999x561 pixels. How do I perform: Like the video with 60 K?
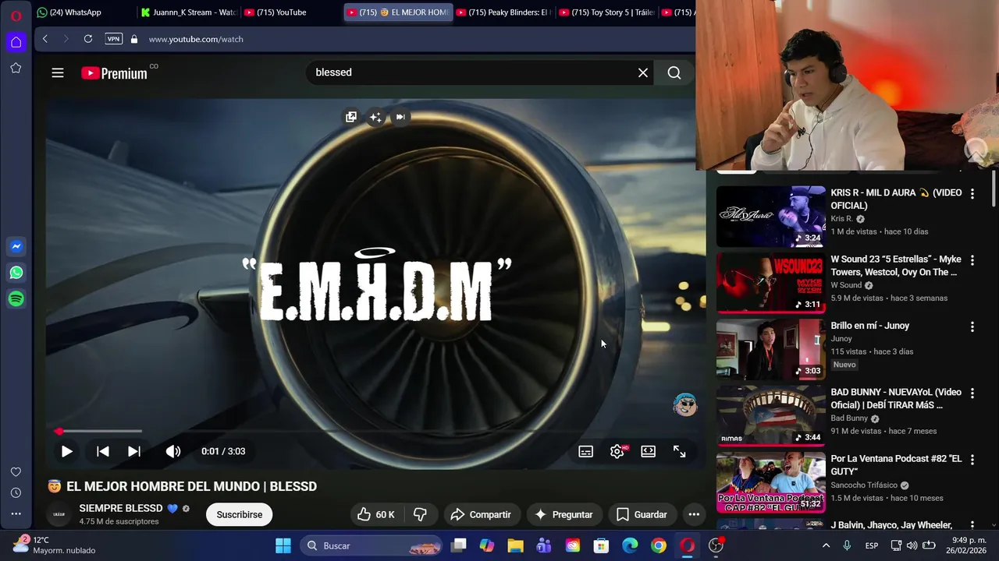tap(376, 514)
